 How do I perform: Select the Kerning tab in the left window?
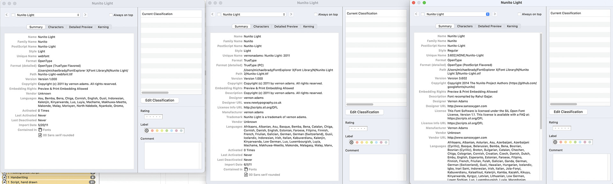pyautogui.click(x=103, y=27)
